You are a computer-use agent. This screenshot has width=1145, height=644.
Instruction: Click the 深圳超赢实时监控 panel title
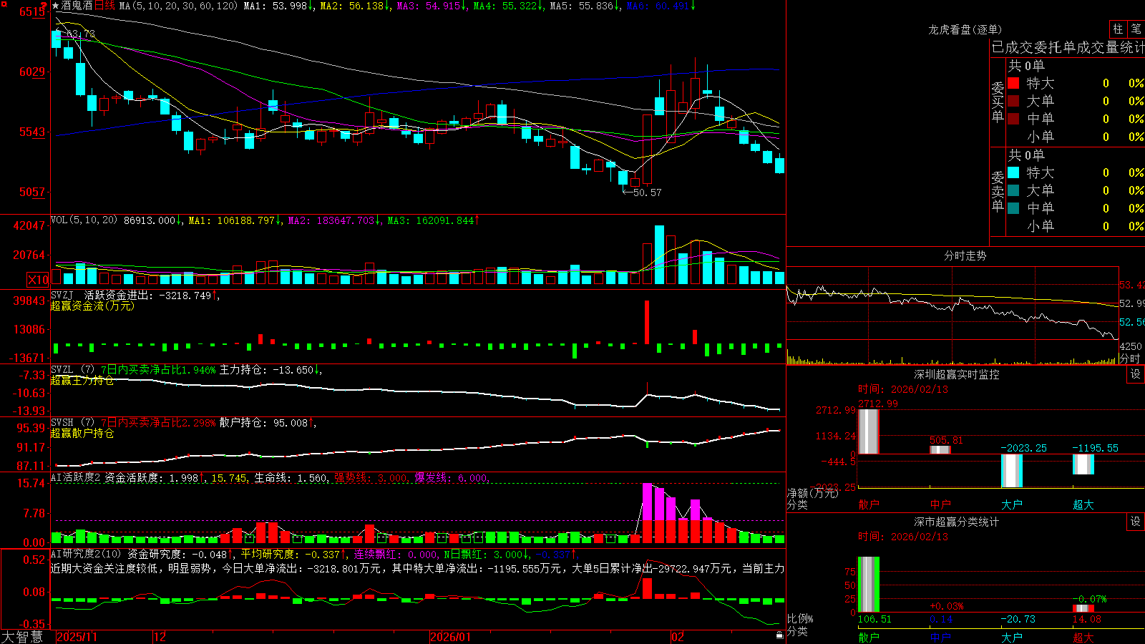point(956,374)
